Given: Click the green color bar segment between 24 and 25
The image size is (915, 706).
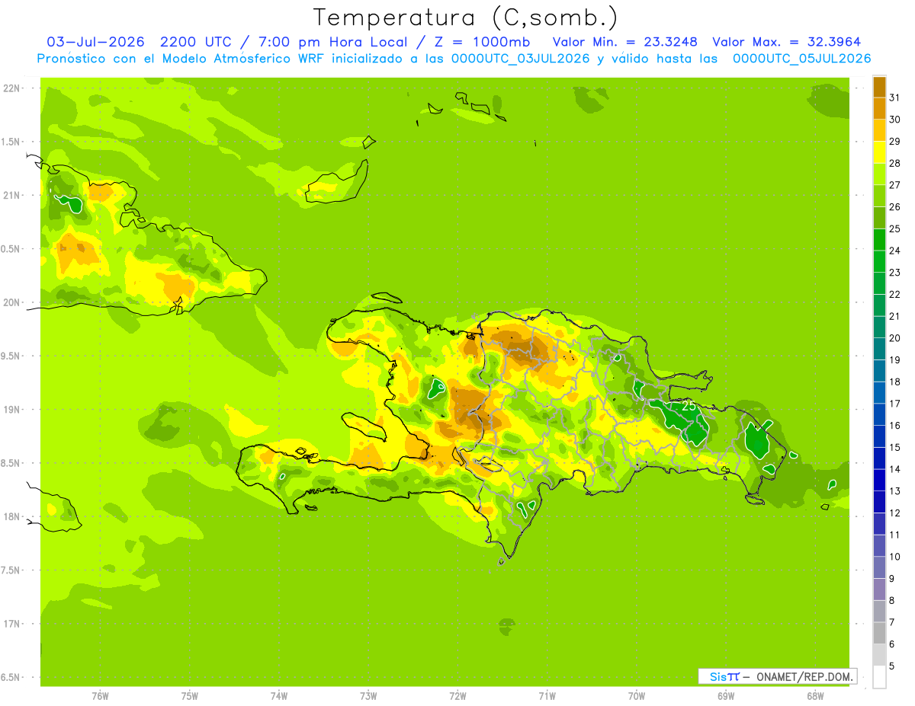Looking at the screenshot, I should (879, 240).
